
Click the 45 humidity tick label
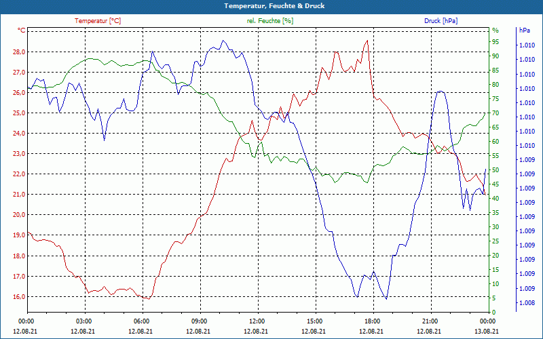(495, 184)
